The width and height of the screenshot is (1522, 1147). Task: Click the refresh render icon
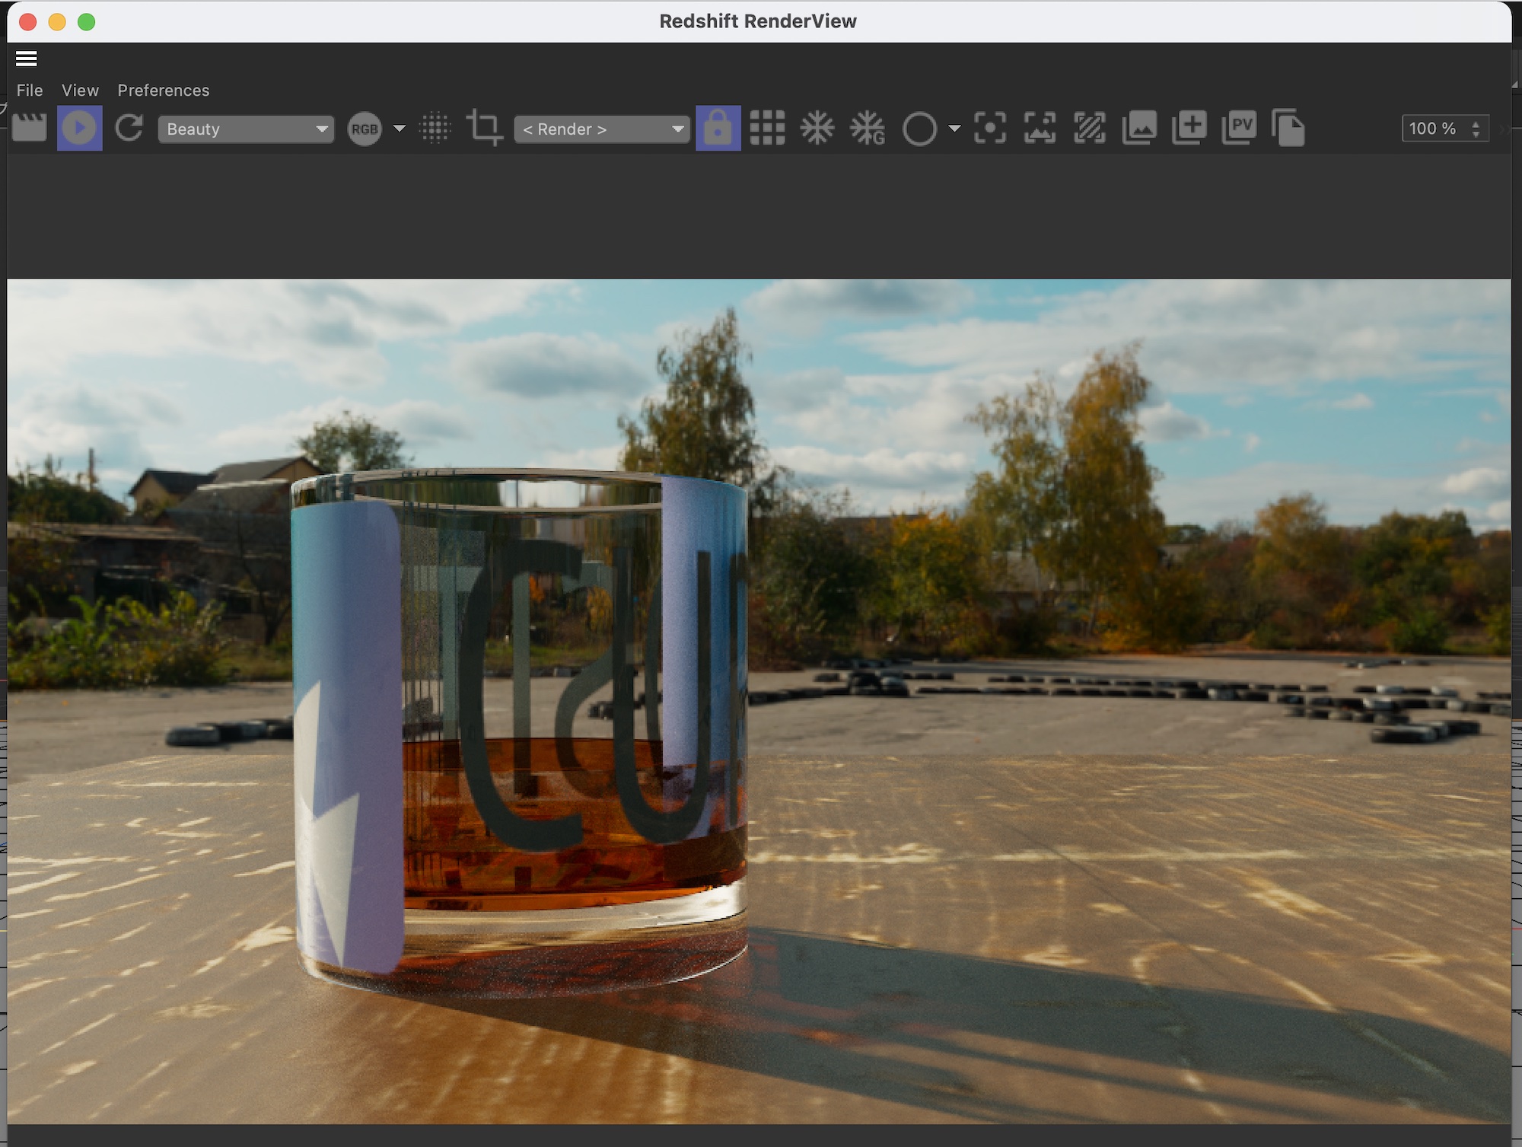[x=129, y=128]
